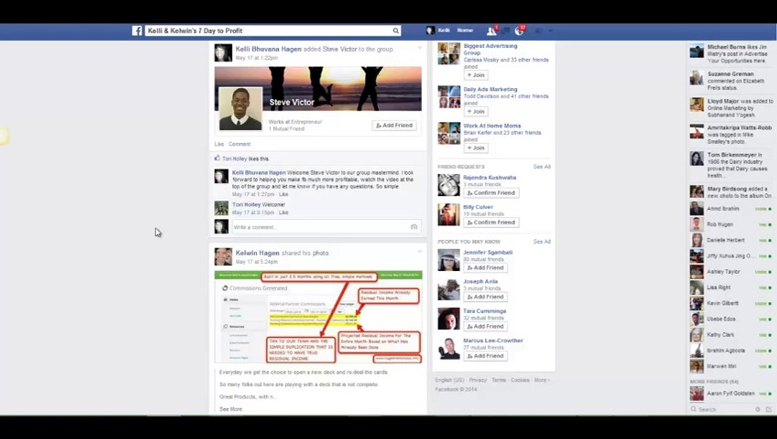Join Biggest Advertising Group
The image size is (777, 439).
click(476, 75)
